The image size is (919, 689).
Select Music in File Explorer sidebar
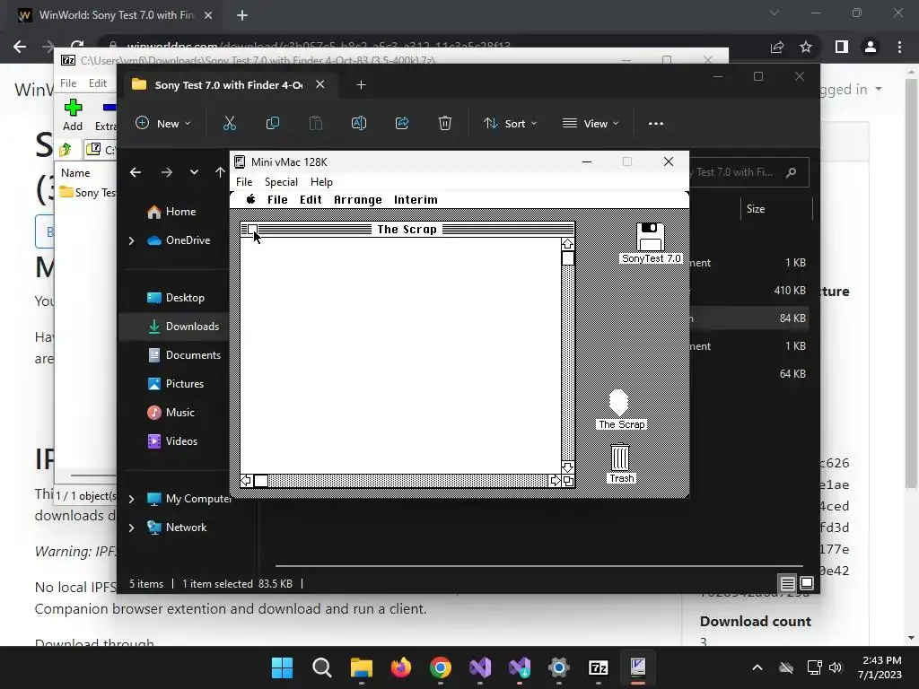(x=171, y=413)
